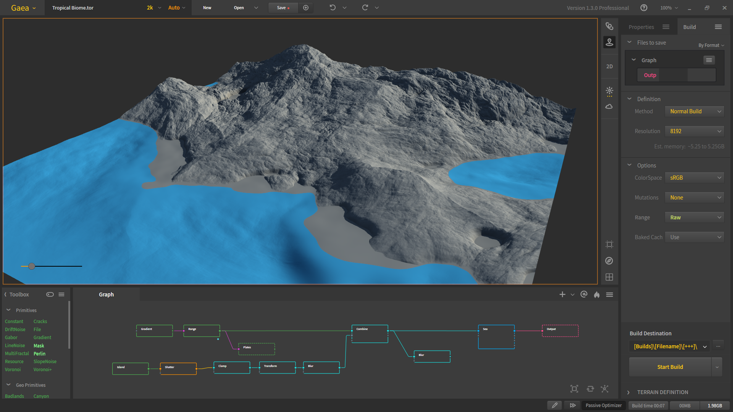This screenshot has width=733, height=412.
Task: Open the Gaea main menu
Action: (23, 8)
